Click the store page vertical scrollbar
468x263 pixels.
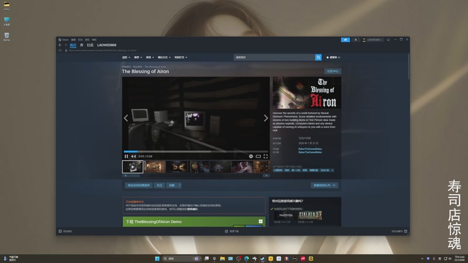(x=408, y=67)
